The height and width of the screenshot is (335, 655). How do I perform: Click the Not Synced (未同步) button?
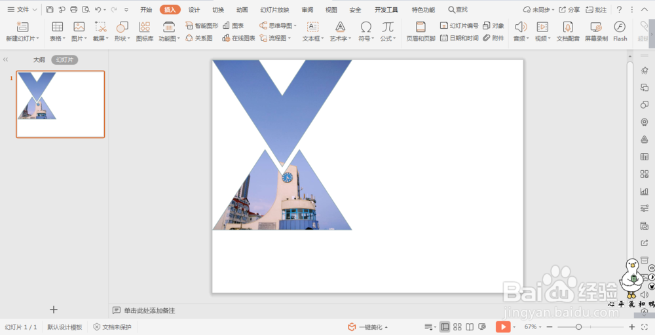pos(538,10)
